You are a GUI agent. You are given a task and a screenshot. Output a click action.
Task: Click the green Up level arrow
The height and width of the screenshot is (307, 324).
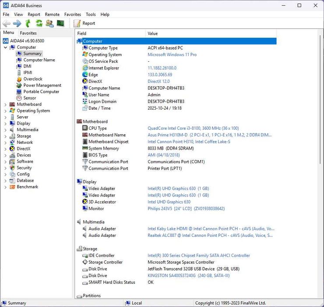(28, 23)
